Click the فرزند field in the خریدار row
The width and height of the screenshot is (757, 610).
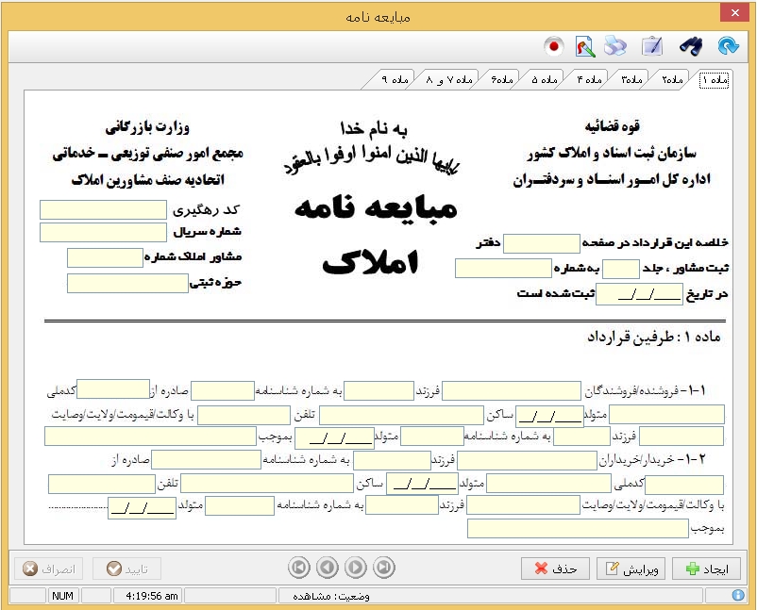pos(392,460)
